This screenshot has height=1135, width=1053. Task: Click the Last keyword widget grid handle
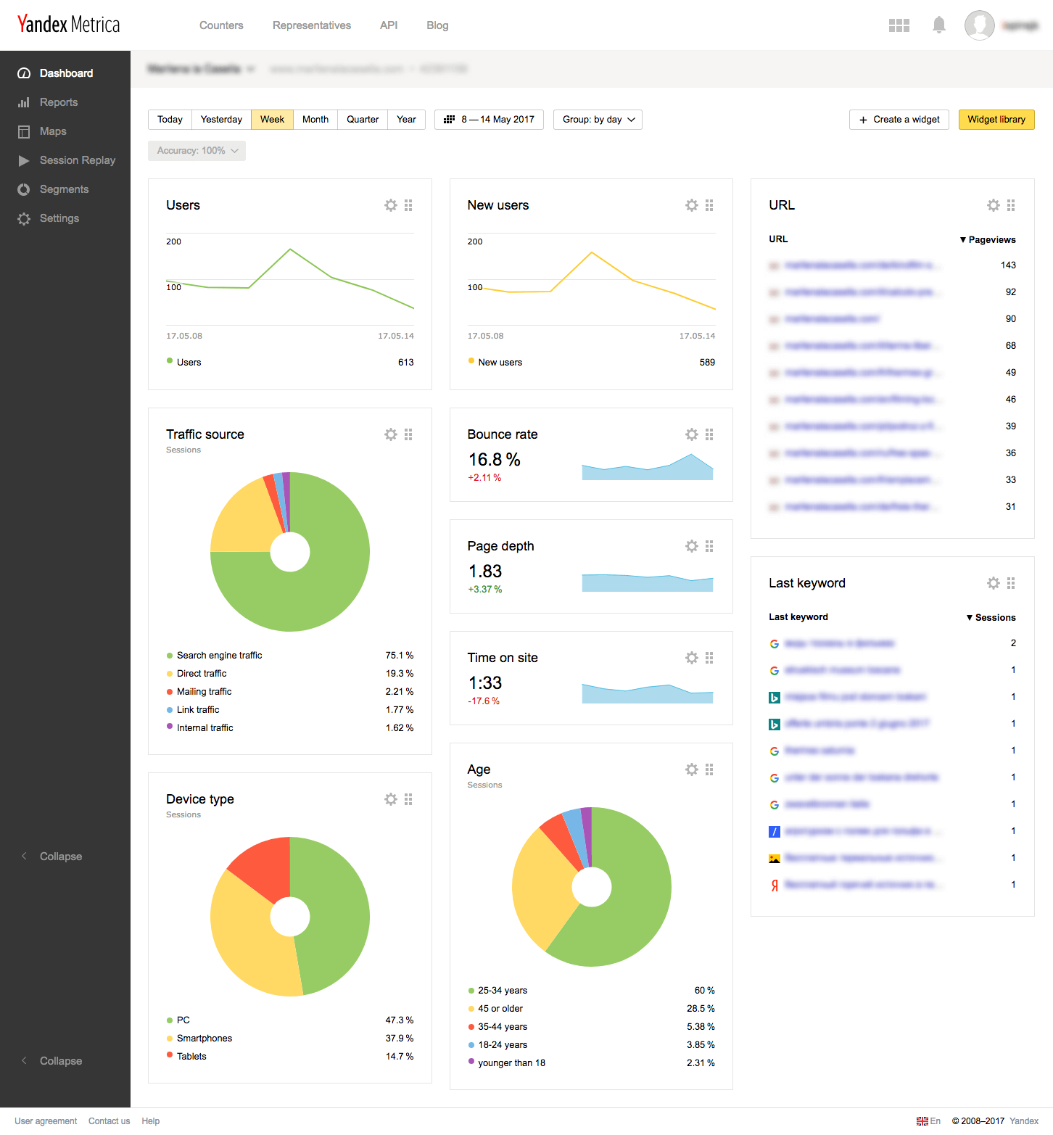coord(1011,583)
